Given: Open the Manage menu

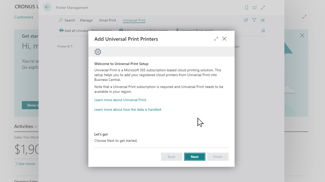Looking at the screenshot, I should 86,20.
